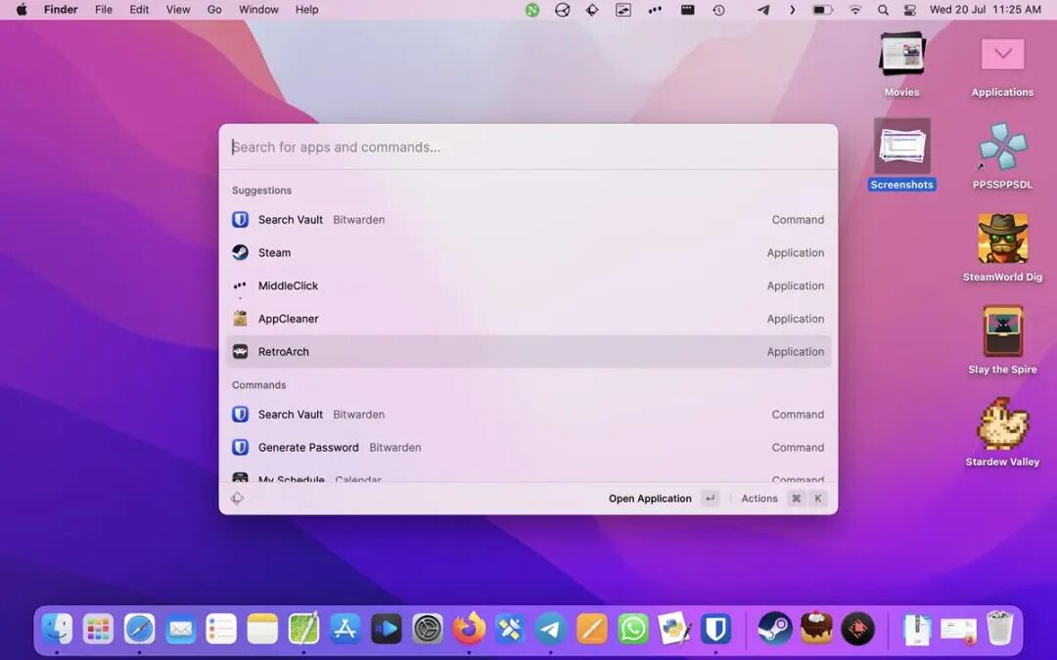Viewport: 1057px width, 660px height.
Task: Open the Window menu in menu bar
Action: pyautogui.click(x=258, y=10)
